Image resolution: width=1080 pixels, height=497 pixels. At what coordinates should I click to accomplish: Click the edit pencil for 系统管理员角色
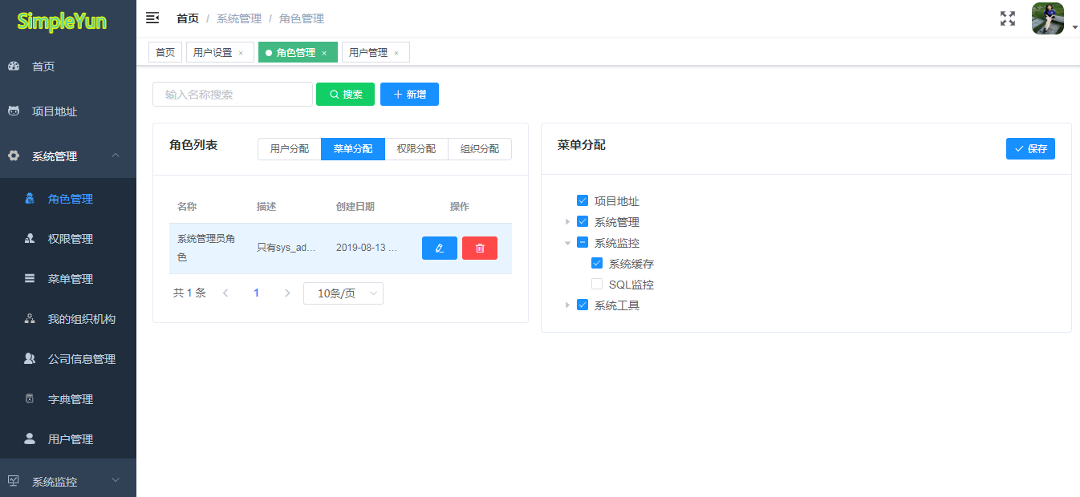pyautogui.click(x=439, y=248)
